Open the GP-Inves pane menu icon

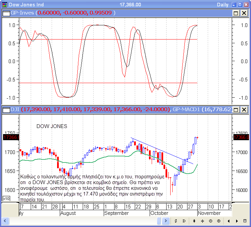[6, 13]
